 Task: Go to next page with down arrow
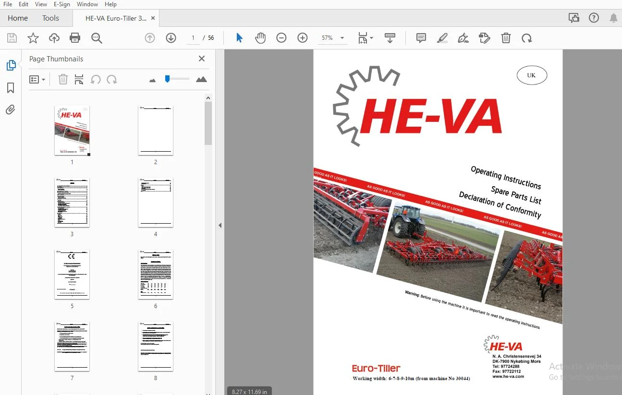click(171, 38)
